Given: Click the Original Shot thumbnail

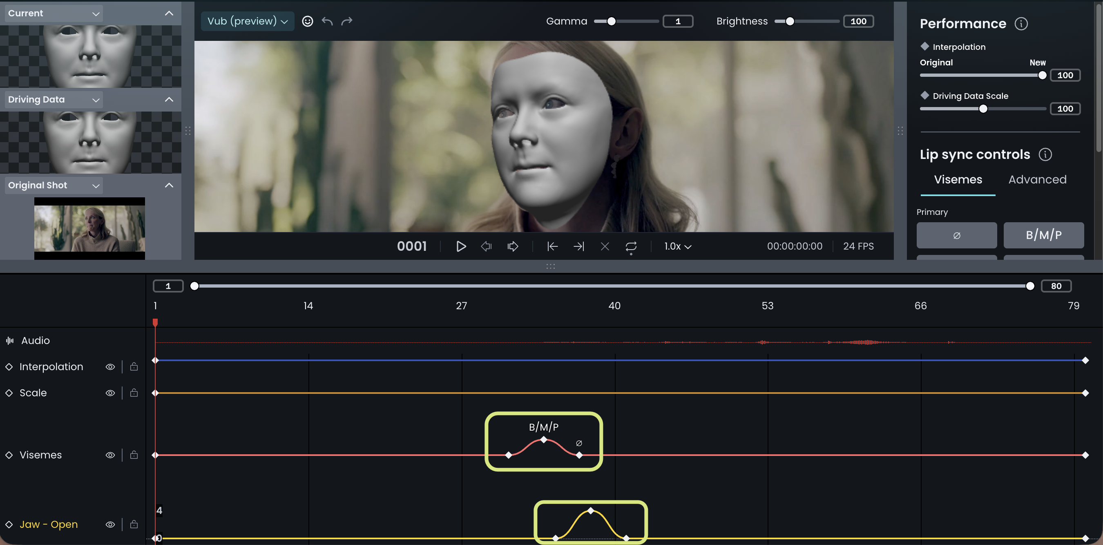Looking at the screenshot, I should [89, 228].
